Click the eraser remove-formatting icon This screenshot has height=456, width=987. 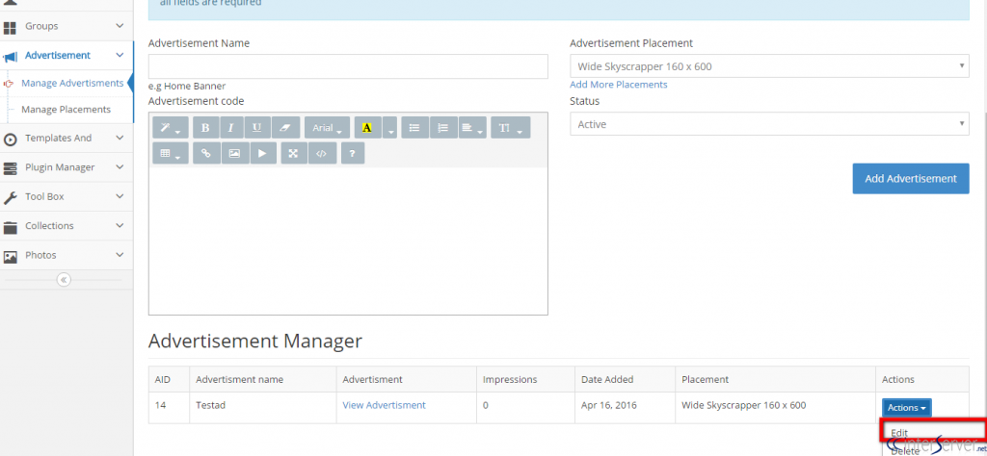(285, 128)
